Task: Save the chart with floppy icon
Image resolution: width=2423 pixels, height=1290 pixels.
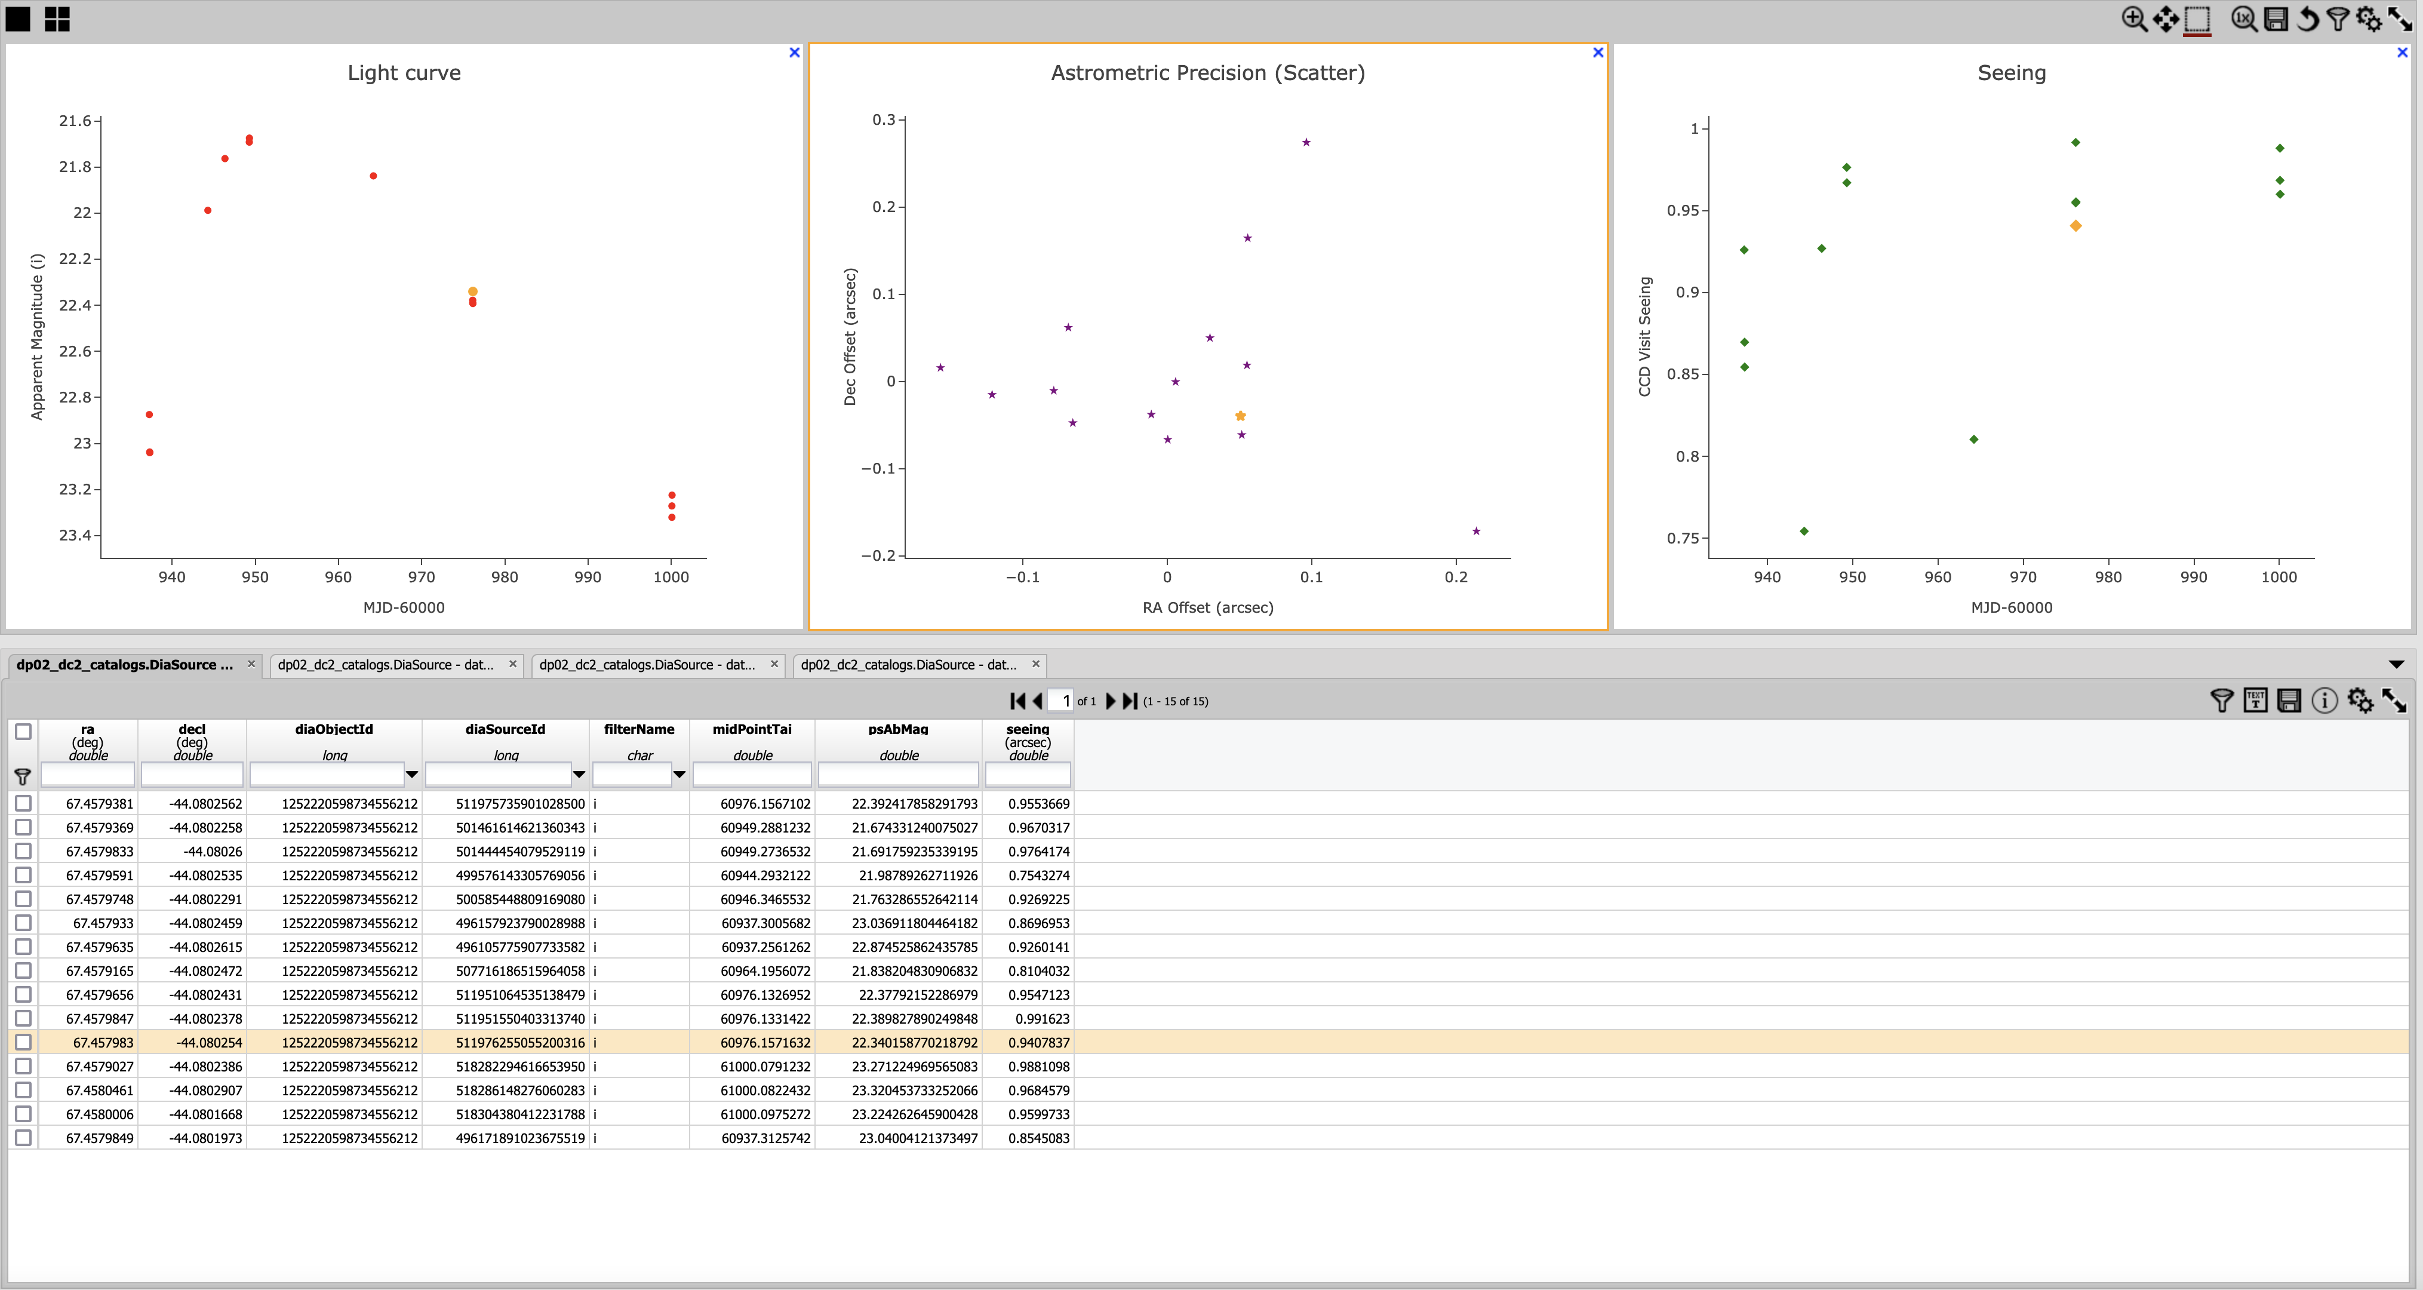Action: 2276,19
